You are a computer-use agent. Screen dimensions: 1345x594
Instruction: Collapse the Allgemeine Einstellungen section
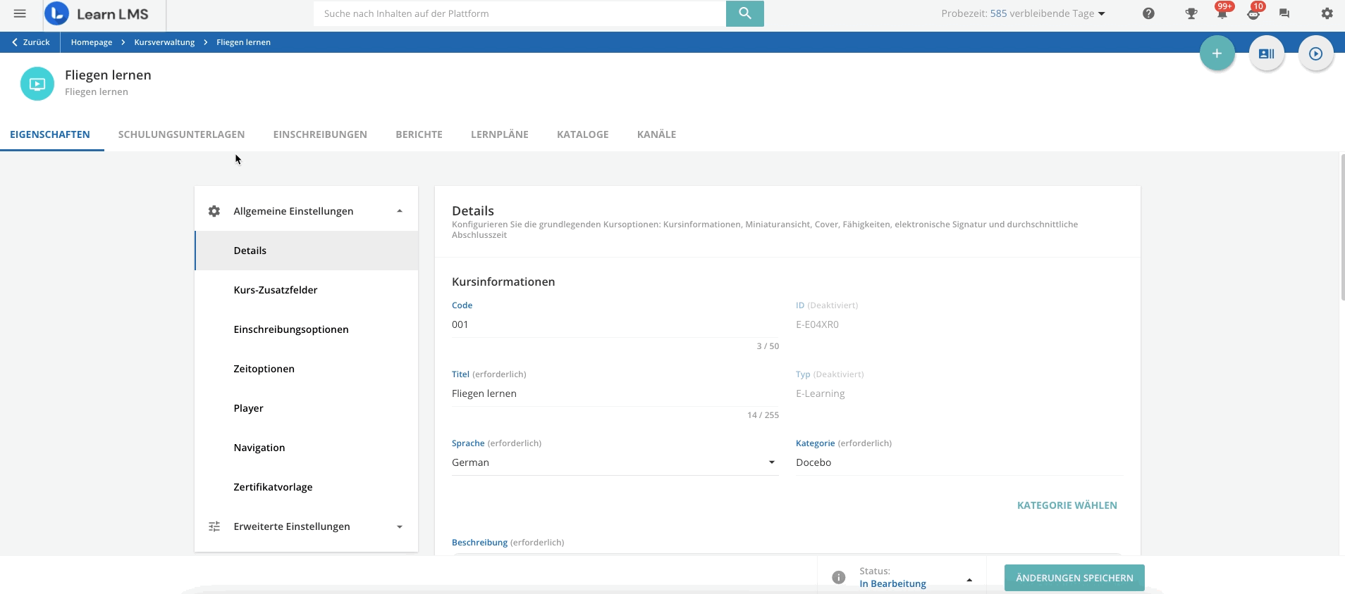click(x=400, y=211)
